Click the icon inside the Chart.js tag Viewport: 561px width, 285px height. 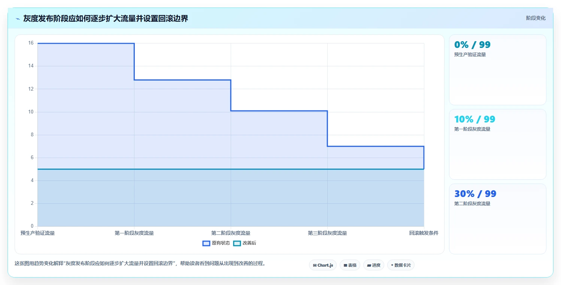pyautogui.click(x=315, y=265)
